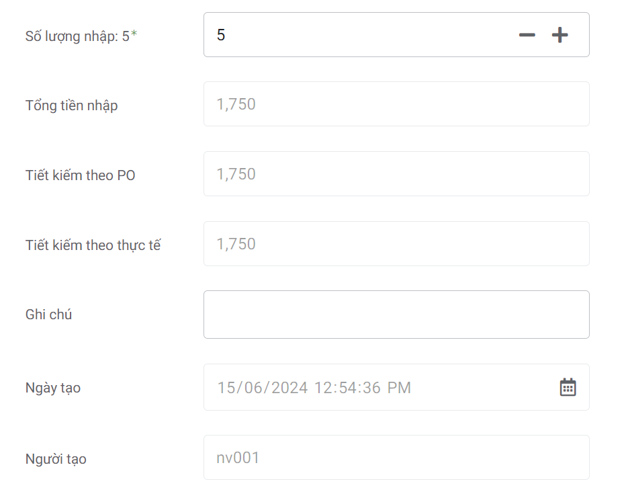Click the Tổng tiền nhập field
Image resolution: width=630 pixels, height=496 pixels.
tap(396, 104)
